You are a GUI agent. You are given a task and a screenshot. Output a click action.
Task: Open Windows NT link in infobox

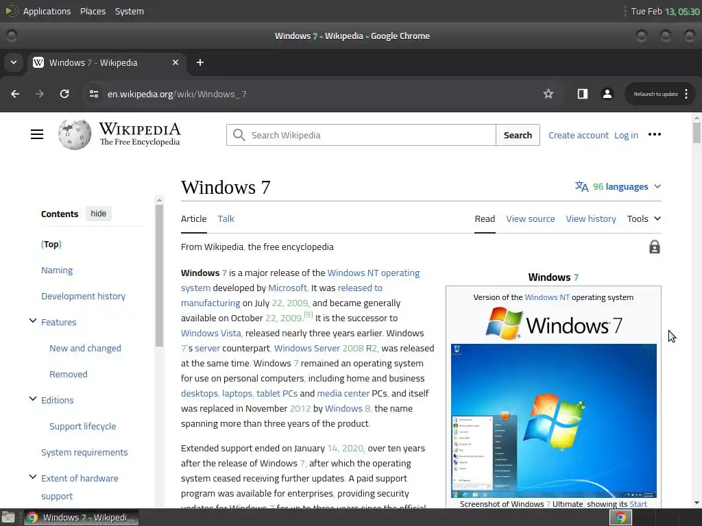[546, 297]
